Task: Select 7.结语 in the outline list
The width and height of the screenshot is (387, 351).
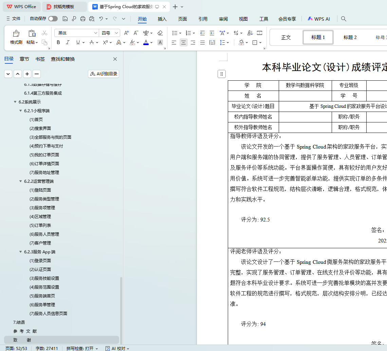Action: 19,323
